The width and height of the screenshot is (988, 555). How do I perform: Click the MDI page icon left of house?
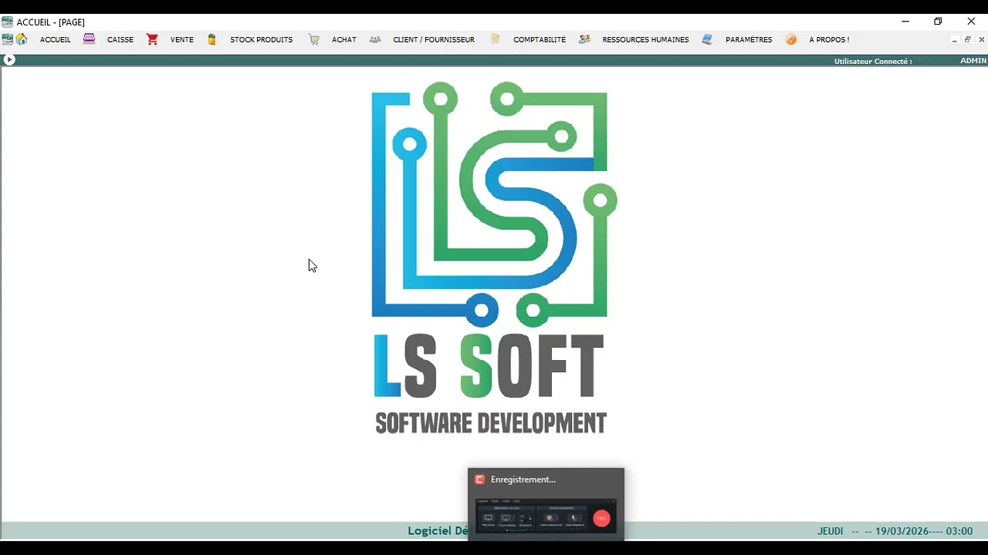[x=7, y=39]
